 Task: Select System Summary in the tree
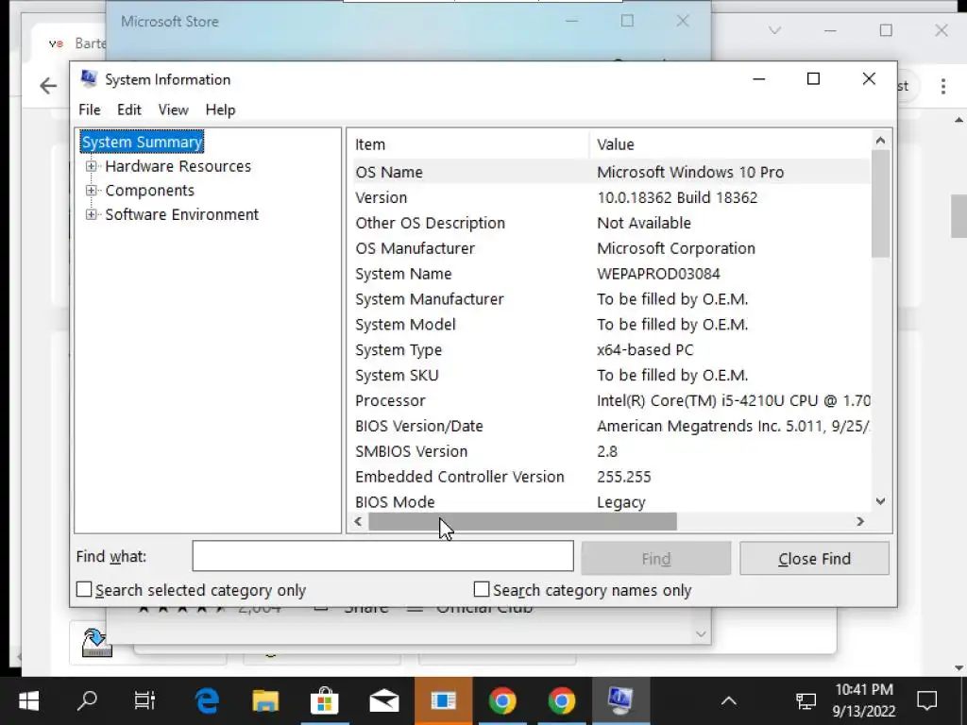(142, 142)
